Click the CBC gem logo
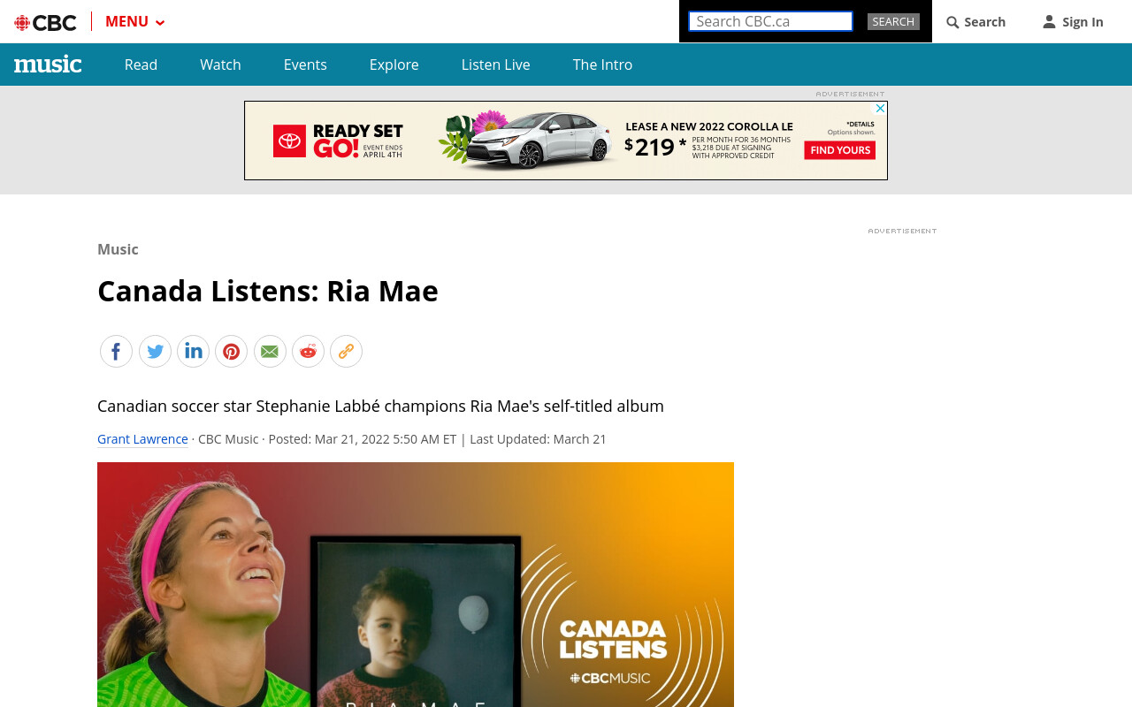The width and height of the screenshot is (1132, 707). pyautogui.click(x=22, y=22)
